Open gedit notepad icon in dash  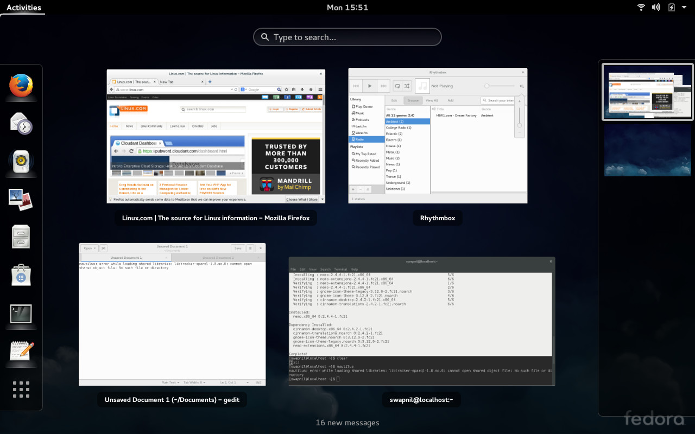21,351
